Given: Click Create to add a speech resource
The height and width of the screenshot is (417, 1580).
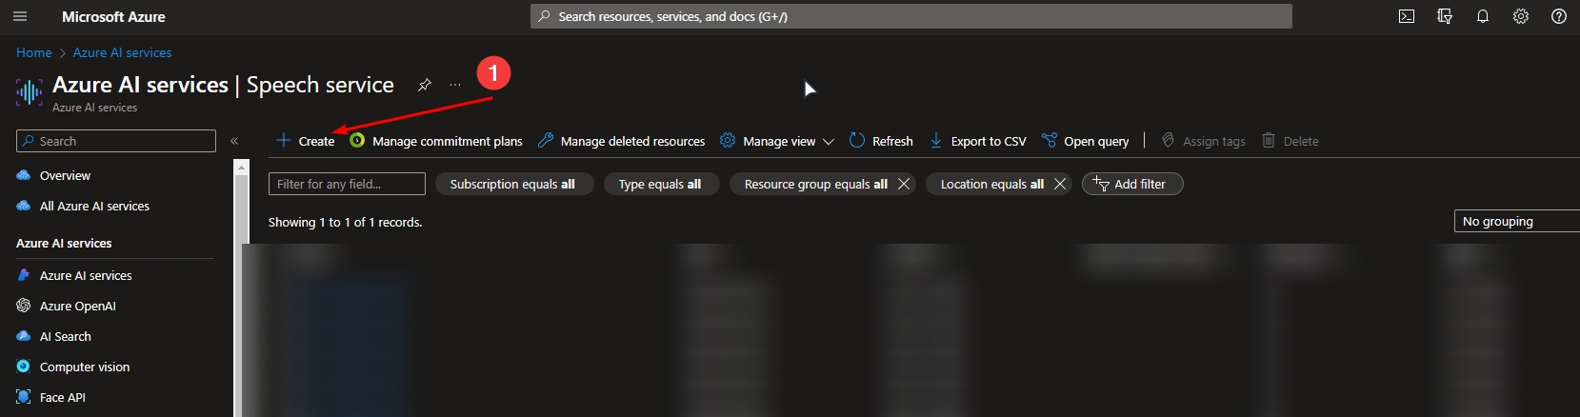Looking at the screenshot, I should pyautogui.click(x=306, y=141).
